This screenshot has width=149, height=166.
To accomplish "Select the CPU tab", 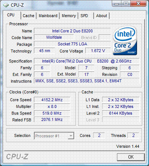I will point(11,15).
